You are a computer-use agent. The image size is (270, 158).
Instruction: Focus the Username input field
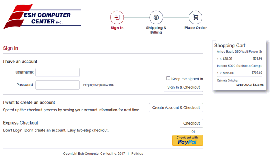(58, 73)
